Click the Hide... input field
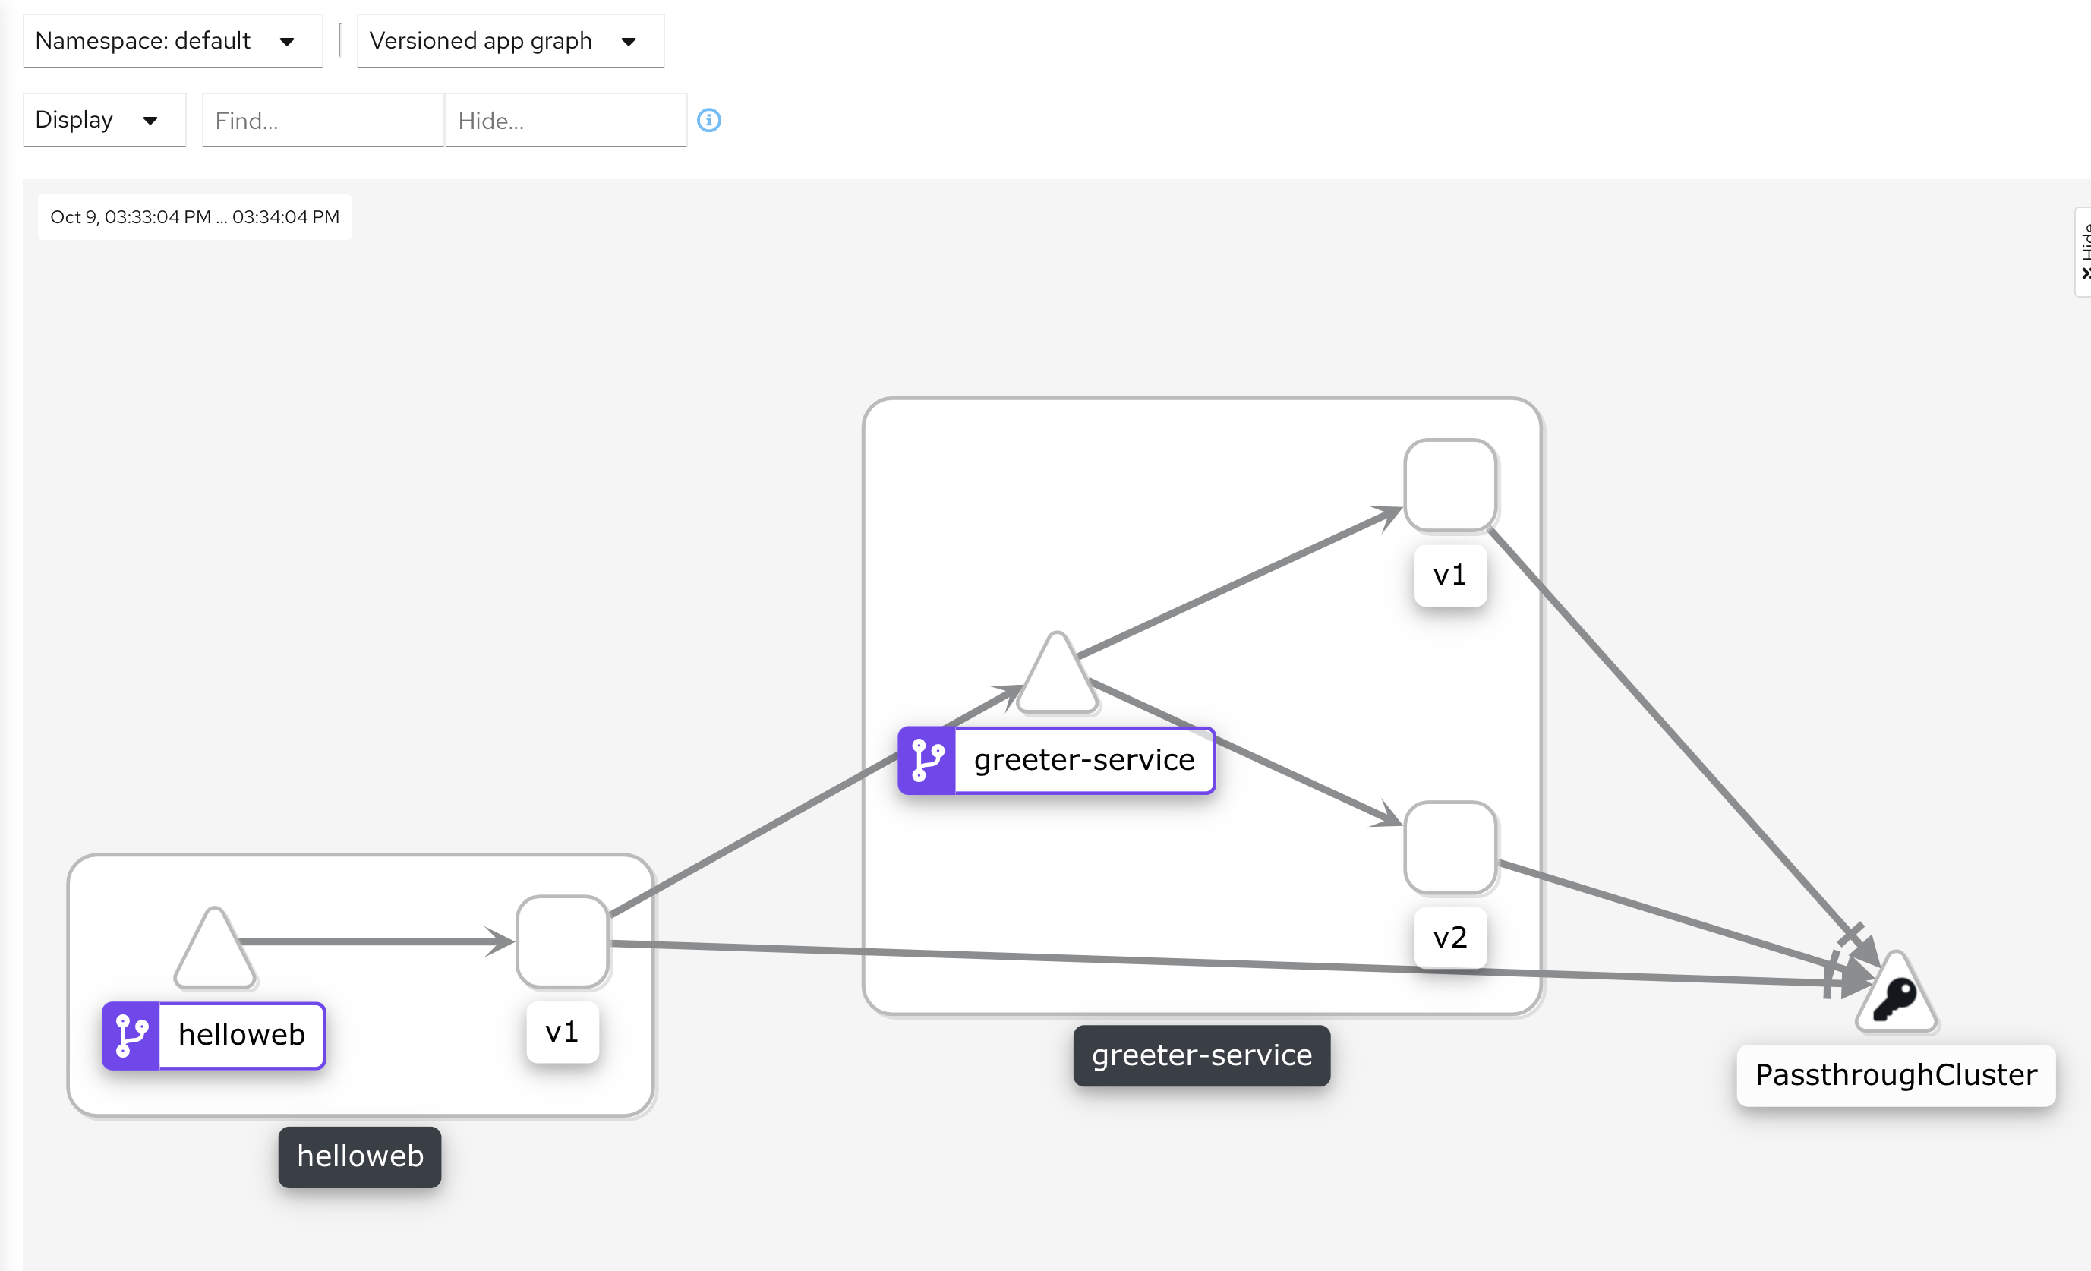Screen dimensions: 2091x1271 click(x=566, y=121)
